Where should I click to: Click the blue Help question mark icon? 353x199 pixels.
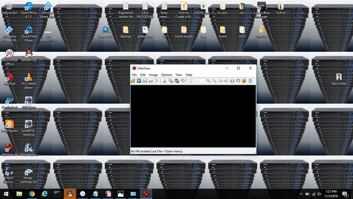(250, 81)
